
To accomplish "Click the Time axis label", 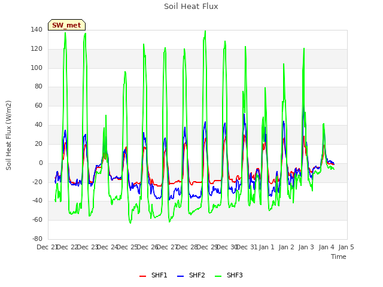I will point(339,257).
